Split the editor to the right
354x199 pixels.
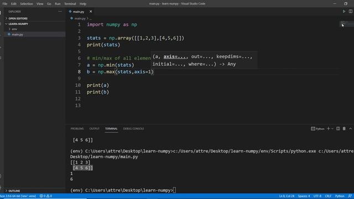click(x=350, y=11)
